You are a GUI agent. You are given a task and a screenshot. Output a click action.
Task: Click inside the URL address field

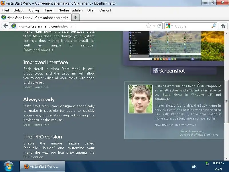(82, 26)
